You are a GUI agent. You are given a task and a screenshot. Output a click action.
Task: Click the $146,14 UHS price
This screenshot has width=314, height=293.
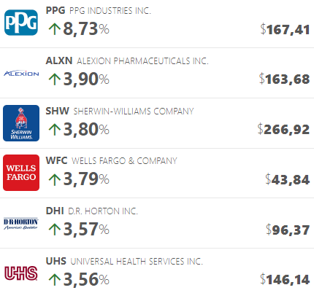pos(285,279)
